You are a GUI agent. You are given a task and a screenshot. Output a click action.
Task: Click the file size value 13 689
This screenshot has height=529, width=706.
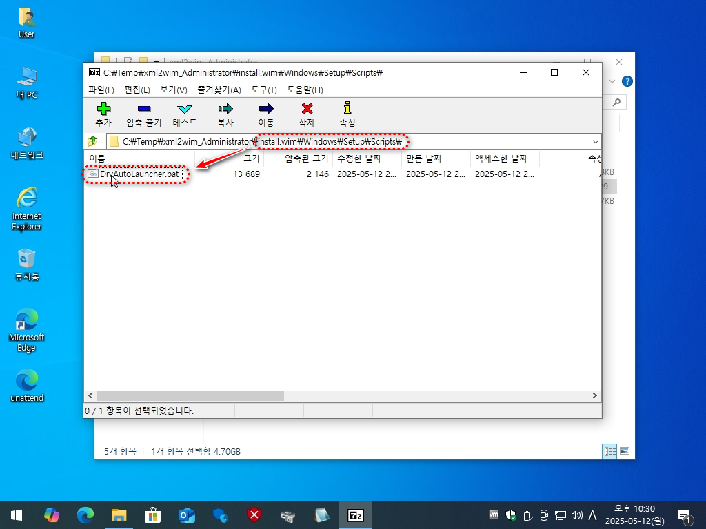pos(246,174)
